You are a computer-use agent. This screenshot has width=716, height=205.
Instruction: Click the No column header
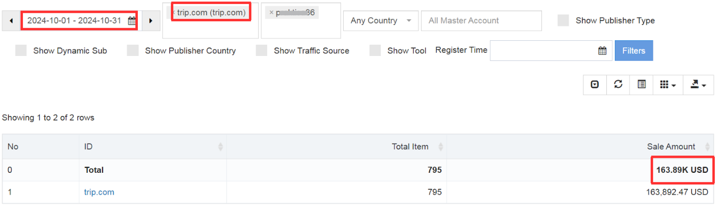tap(41, 147)
